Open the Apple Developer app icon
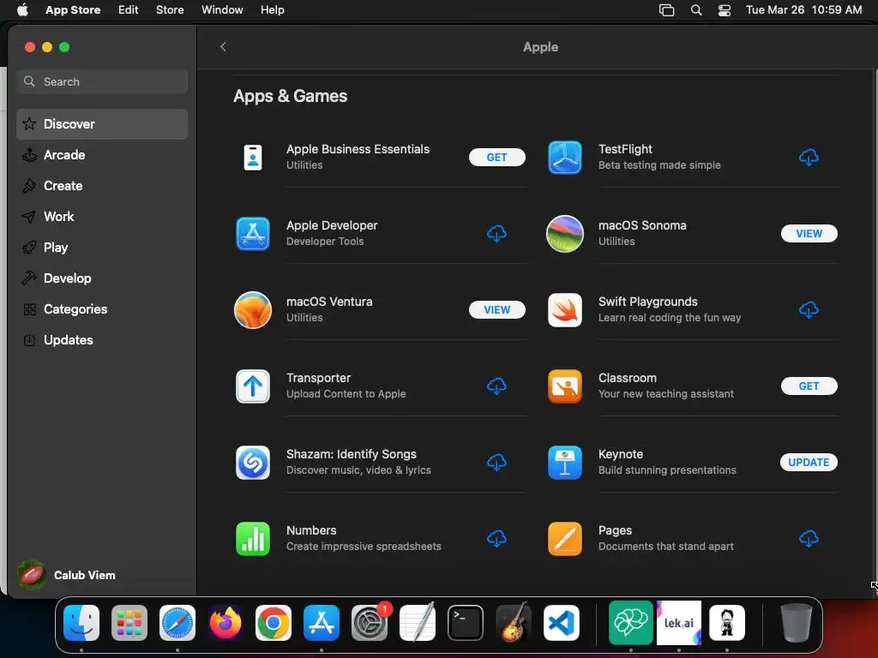878x658 pixels. tap(253, 233)
